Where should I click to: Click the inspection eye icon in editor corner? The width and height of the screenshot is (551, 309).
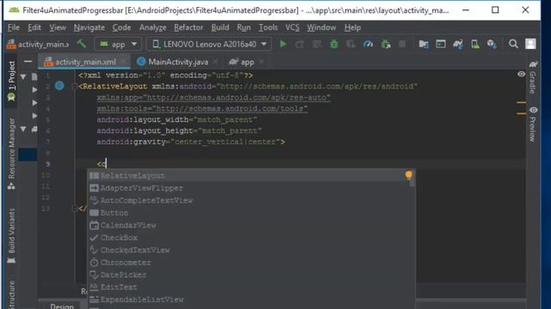point(521,74)
